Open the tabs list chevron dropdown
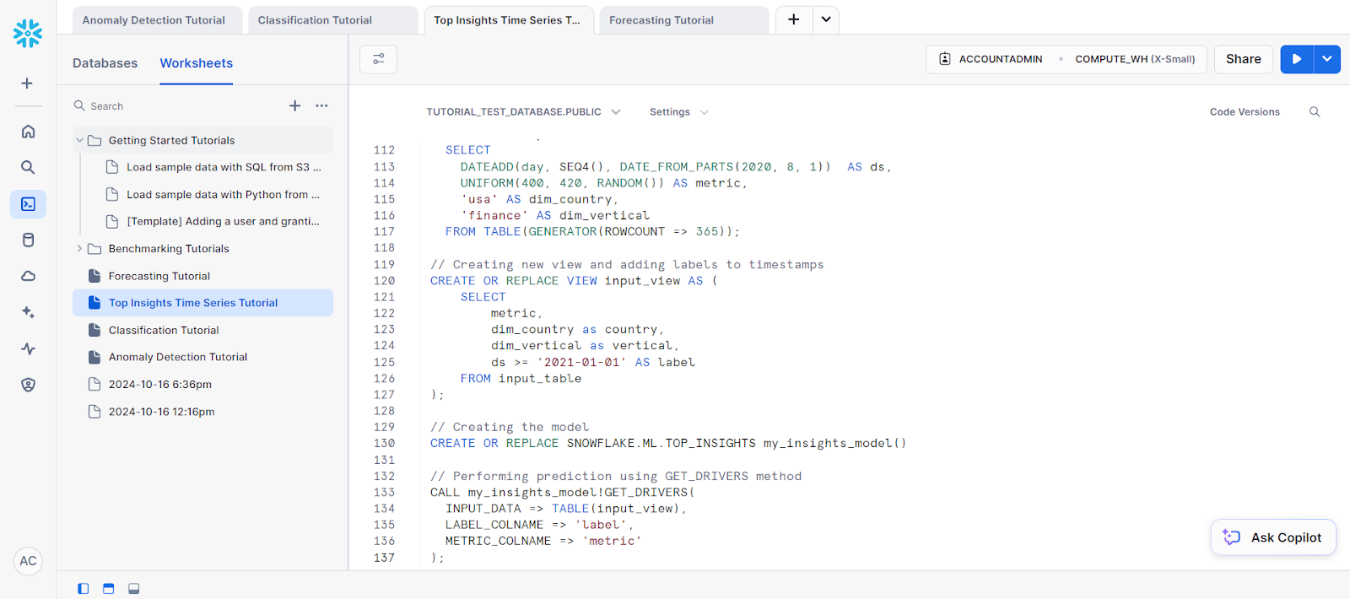Image resolution: width=1350 pixels, height=599 pixels. coord(826,19)
